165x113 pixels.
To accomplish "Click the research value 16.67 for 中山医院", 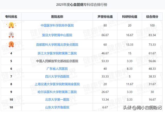I will (x=130, y=35).
